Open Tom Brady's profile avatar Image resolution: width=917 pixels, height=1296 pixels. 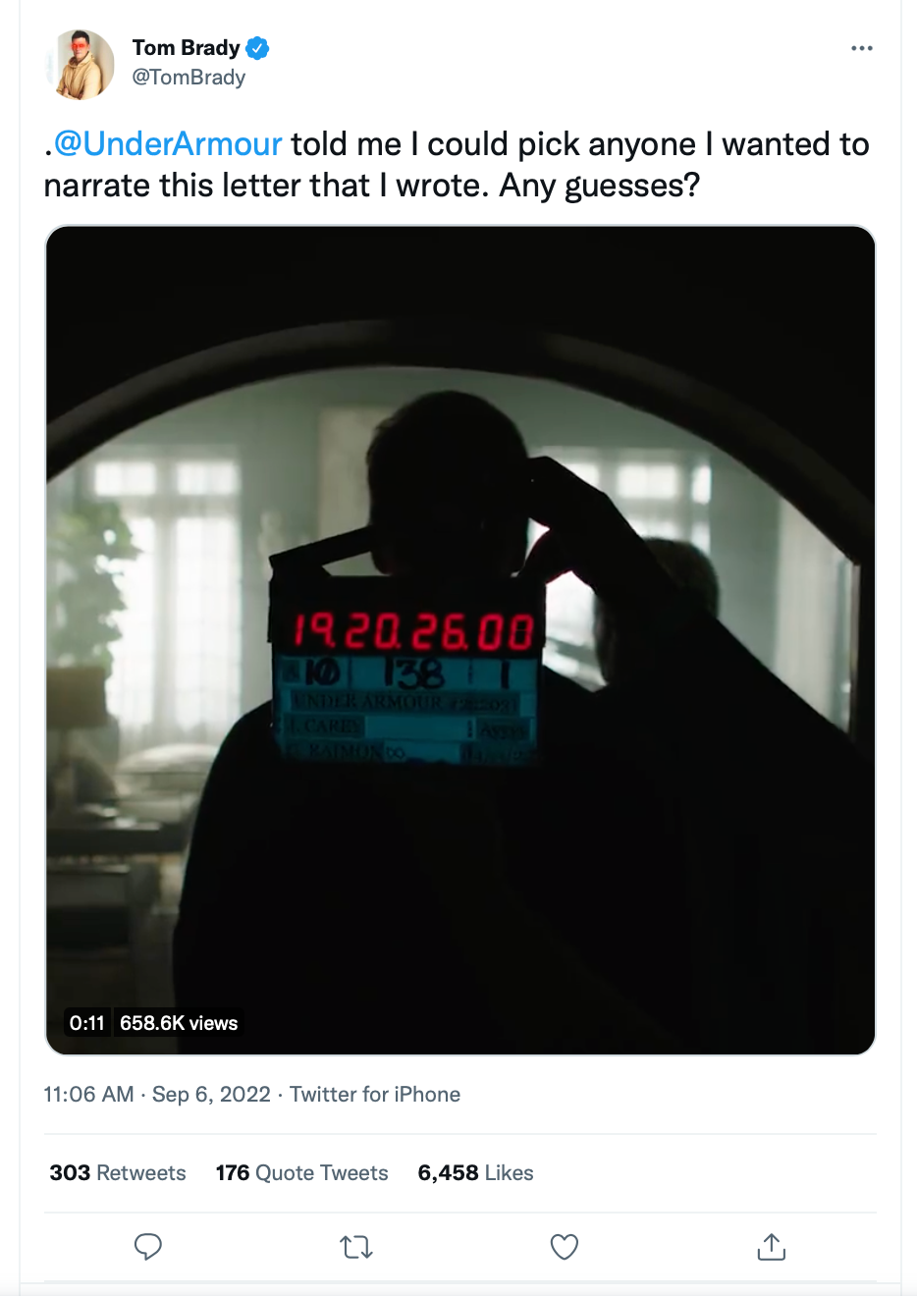pos(81,64)
